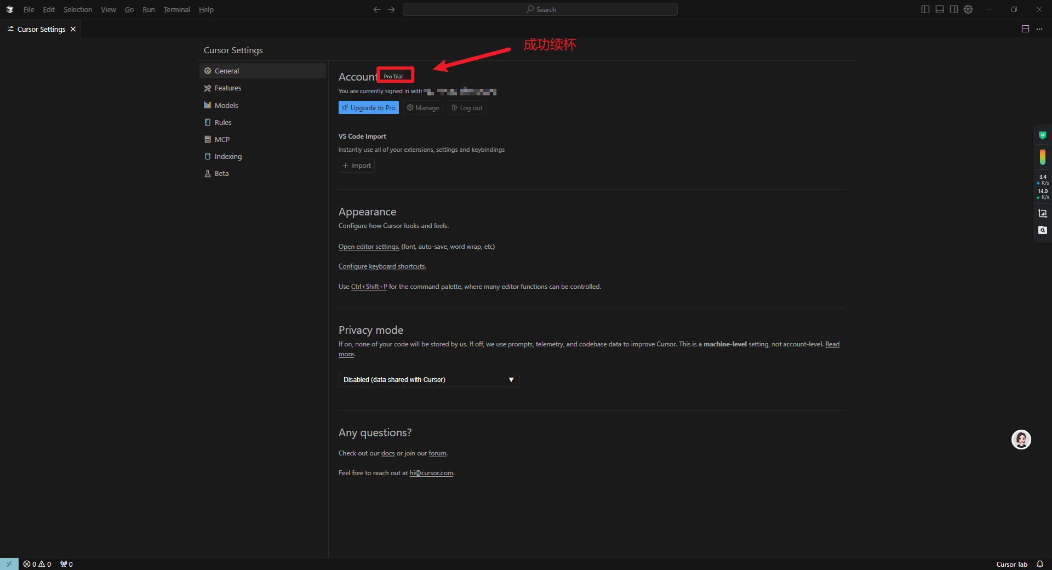Image resolution: width=1052 pixels, height=570 pixels.
Task: Open the File menu
Action: (28, 9)
